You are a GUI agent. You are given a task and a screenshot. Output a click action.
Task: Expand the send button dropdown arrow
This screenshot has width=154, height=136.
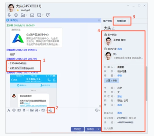[x=98, y=129]
